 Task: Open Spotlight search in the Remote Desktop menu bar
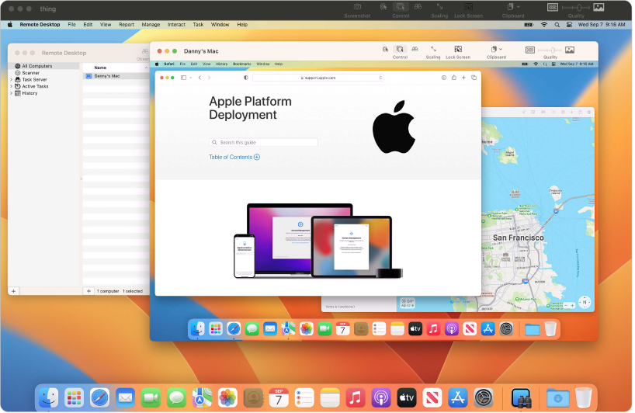pos(557,25)
